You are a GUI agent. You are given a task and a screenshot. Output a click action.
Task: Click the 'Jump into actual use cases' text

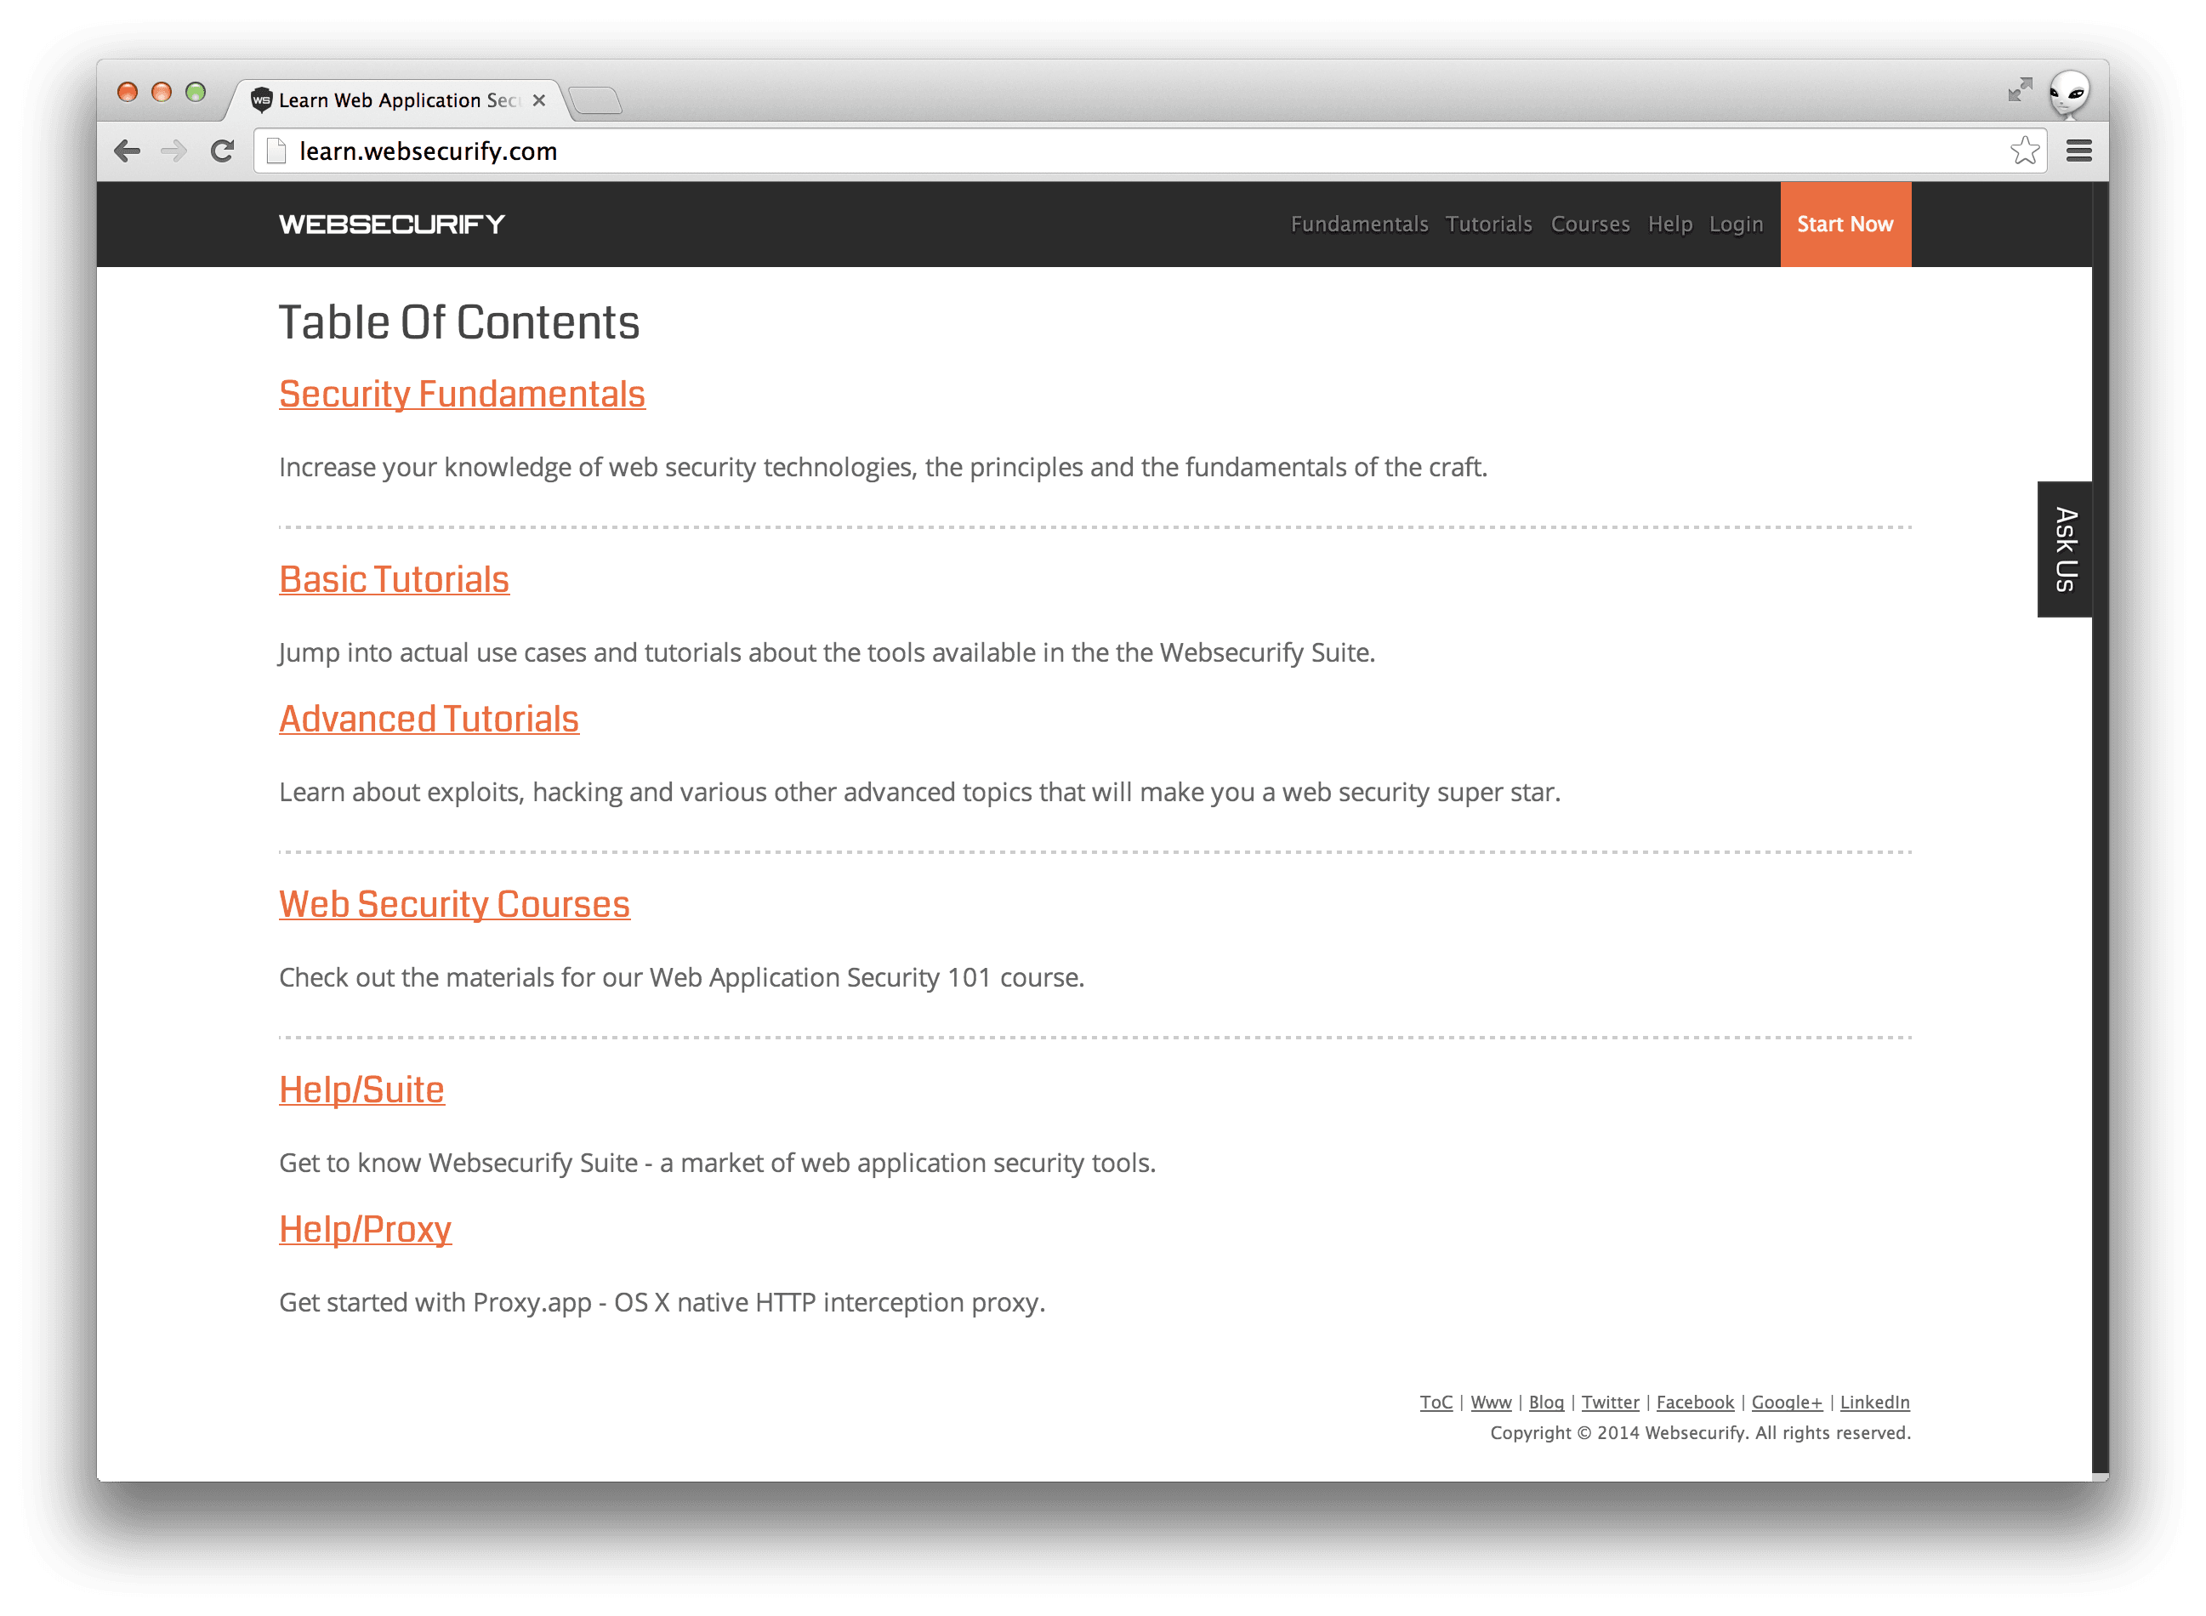827,652
